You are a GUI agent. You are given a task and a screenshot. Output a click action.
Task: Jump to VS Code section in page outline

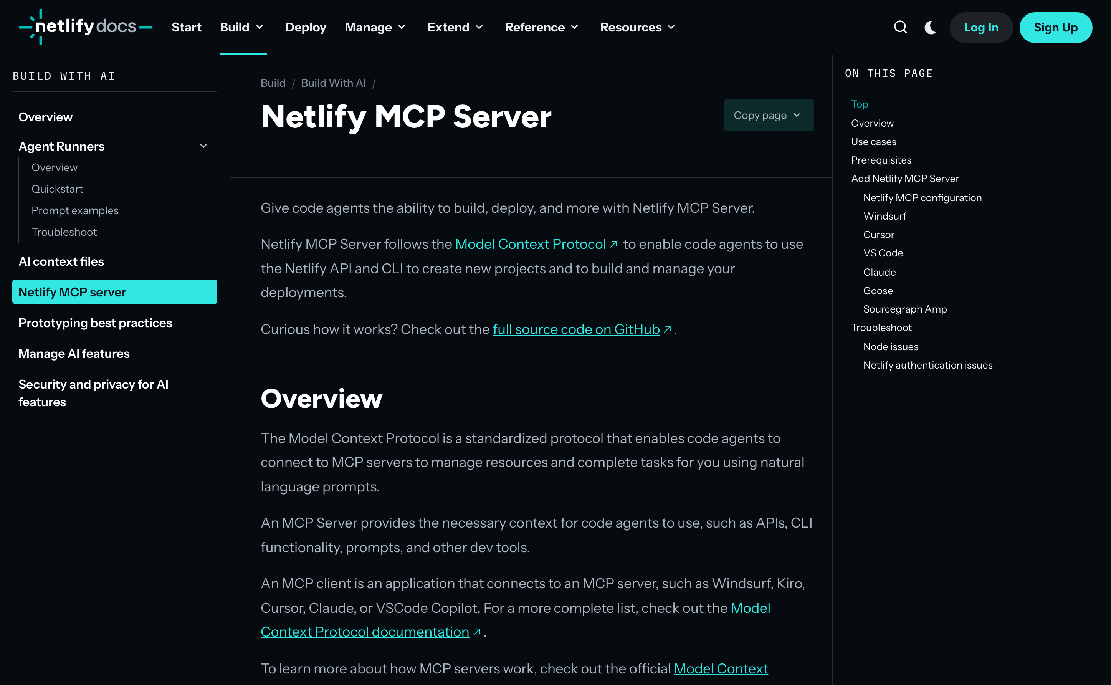click(883, 253)
